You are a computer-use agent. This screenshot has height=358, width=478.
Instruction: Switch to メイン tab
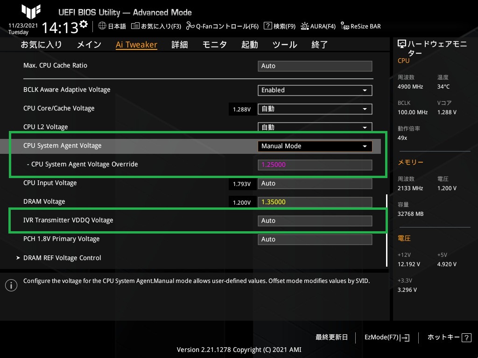89,44
